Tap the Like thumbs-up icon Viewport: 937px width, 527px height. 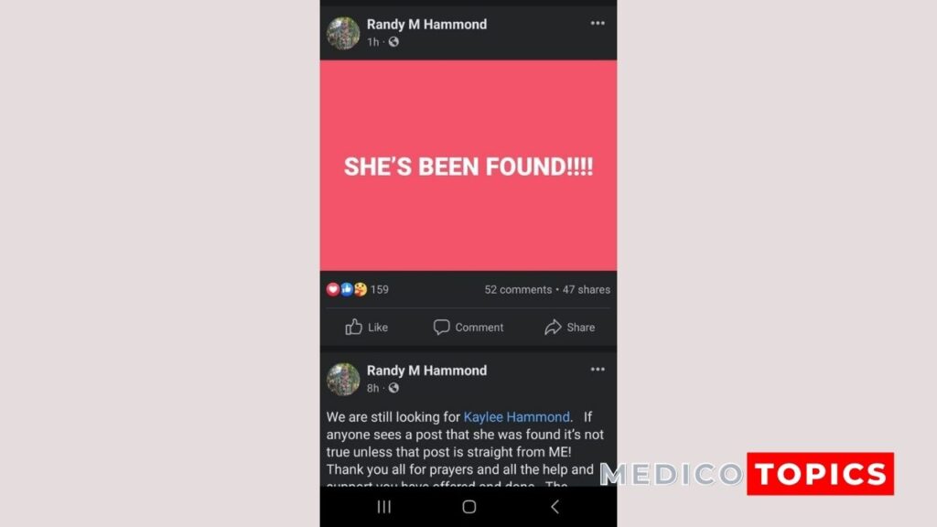point(354,327)
